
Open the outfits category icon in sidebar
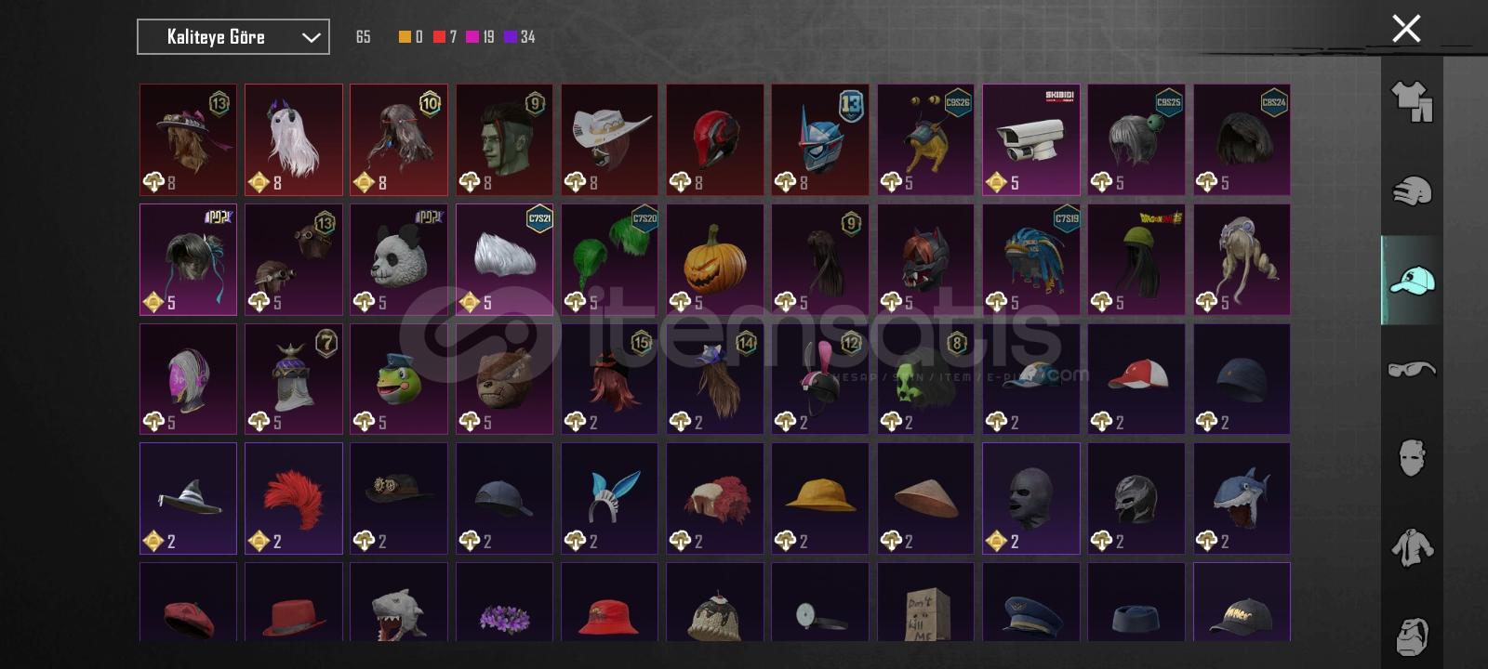pos(1412,101)
